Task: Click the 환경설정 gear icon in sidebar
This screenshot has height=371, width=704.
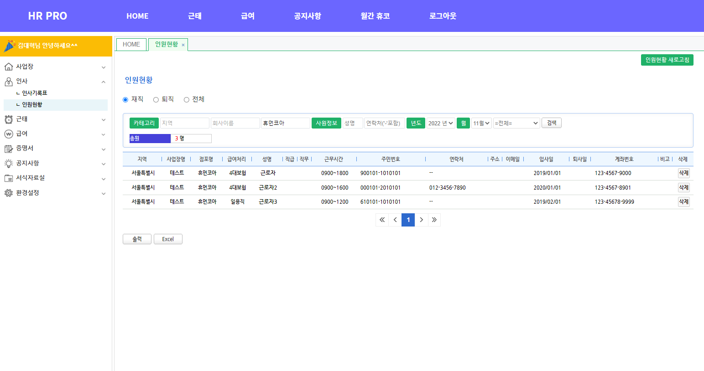Action: pos(8,193)
